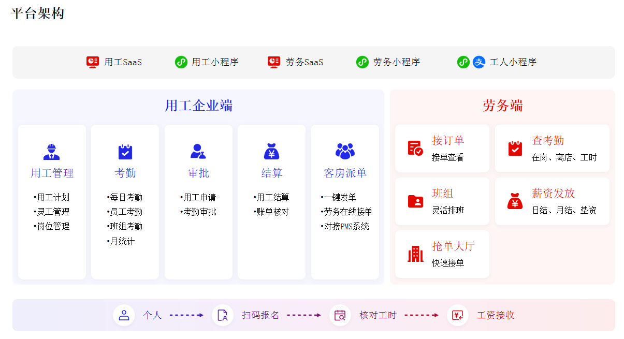Image resolution: width=624 pixels, height=339 pixels.
Task: Select the 每日考勤 list item
Action: [x=124, y=197]
